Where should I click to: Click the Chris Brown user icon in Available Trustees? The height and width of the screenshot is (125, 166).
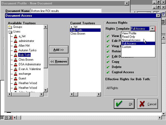16,60
